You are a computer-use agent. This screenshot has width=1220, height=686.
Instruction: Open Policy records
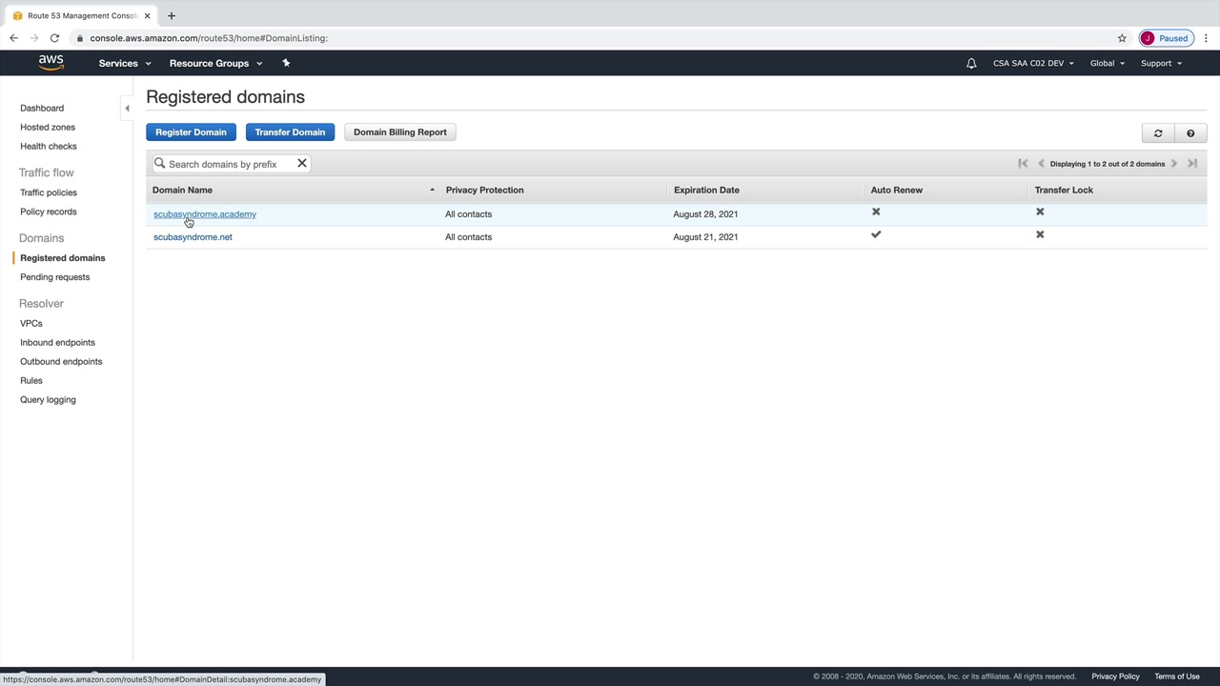tap(49, 212)
